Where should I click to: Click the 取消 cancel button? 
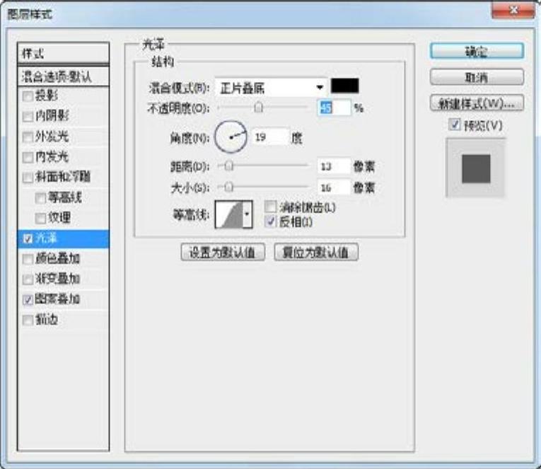(477, 77)
